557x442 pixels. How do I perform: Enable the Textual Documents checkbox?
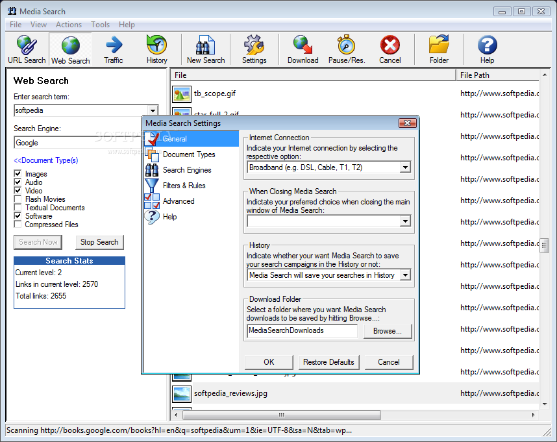(x=18, y=208)
